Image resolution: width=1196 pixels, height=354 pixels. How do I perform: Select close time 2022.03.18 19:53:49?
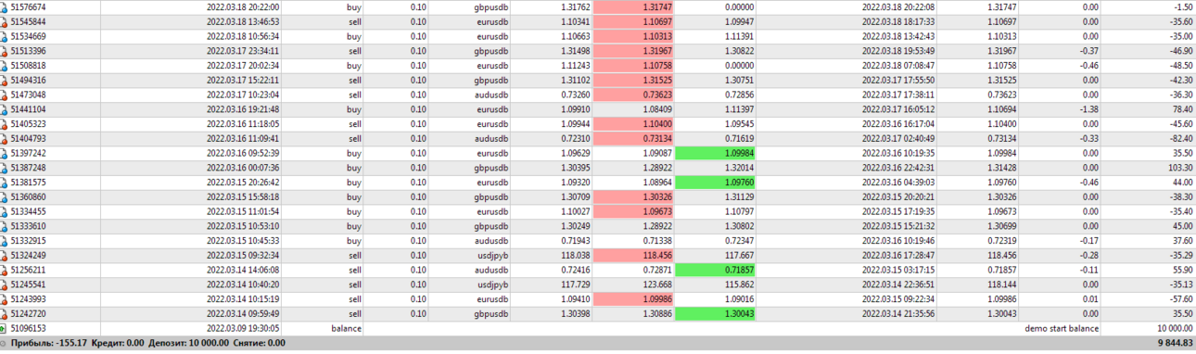pyautogui.click(x=899, y=51)
